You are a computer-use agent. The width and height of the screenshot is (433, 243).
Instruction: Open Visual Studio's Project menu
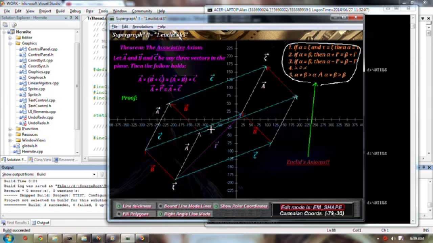tap(45, 11)
